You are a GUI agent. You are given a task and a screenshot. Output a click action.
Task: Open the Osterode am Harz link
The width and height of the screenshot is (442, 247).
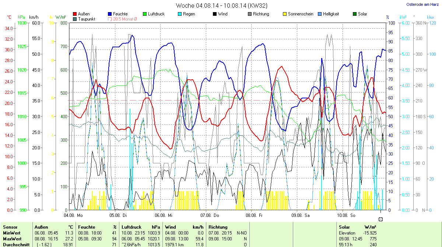[x=422, y=5]
